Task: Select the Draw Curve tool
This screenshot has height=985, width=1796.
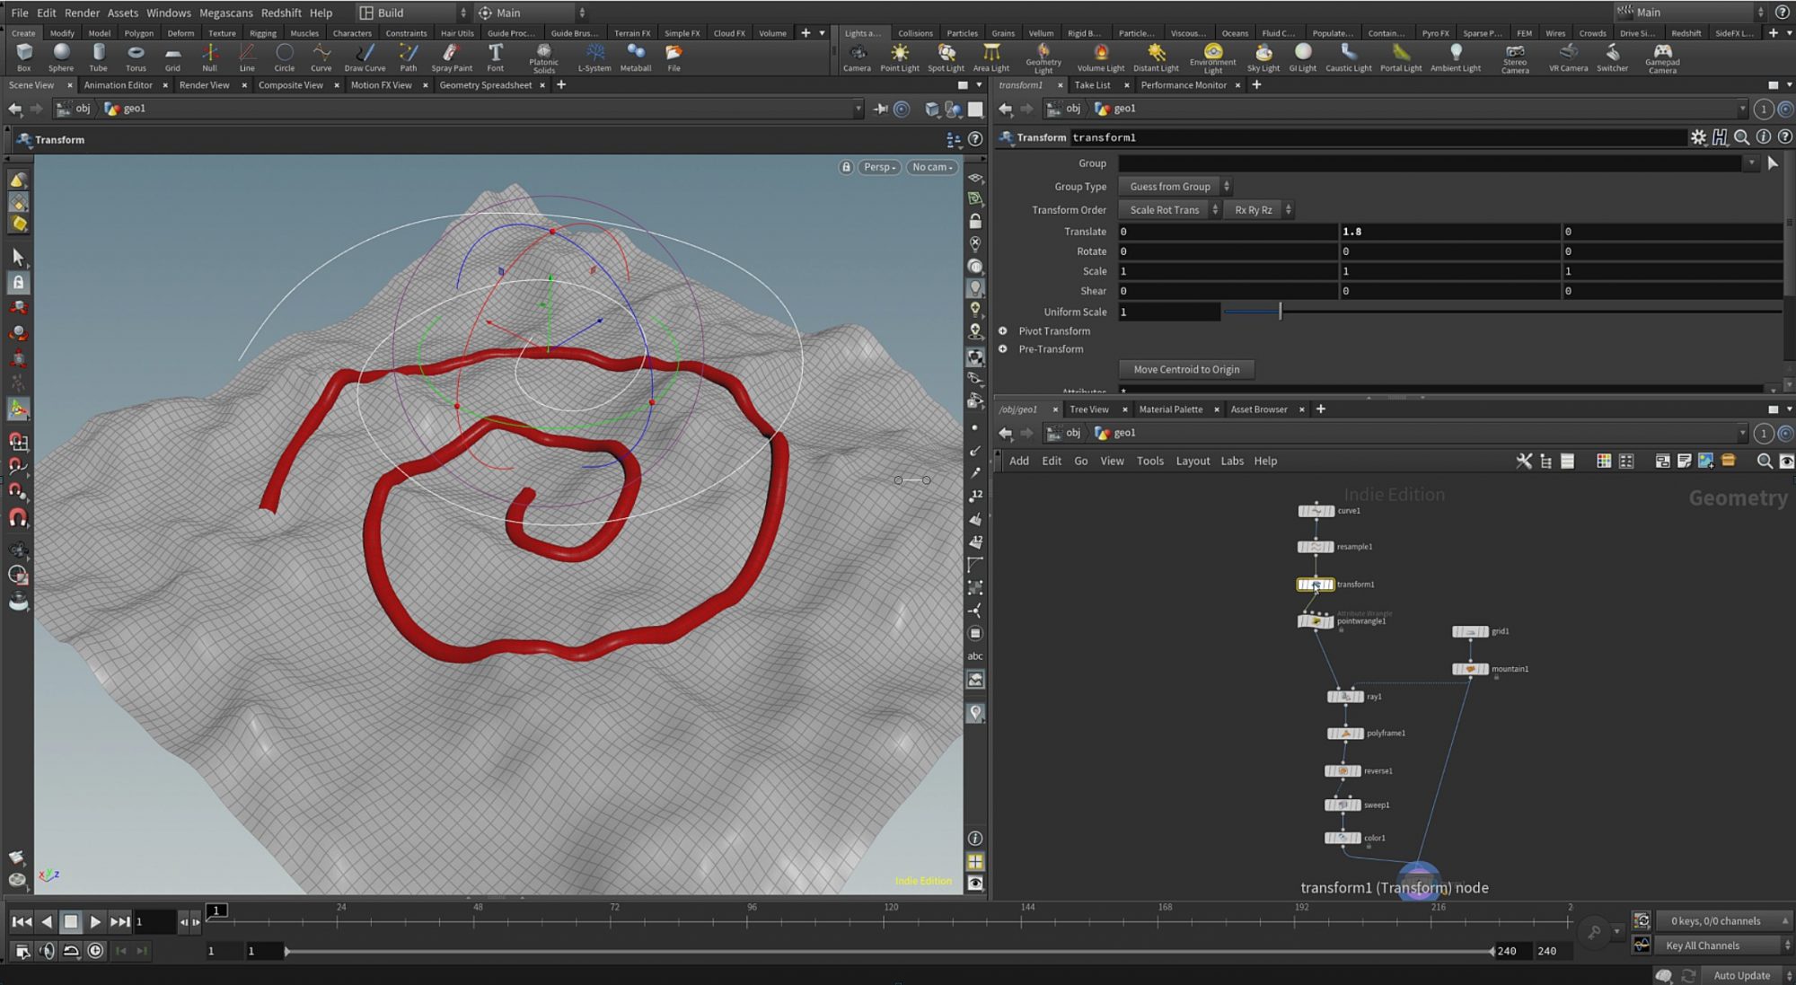Action: coord(365,57)
